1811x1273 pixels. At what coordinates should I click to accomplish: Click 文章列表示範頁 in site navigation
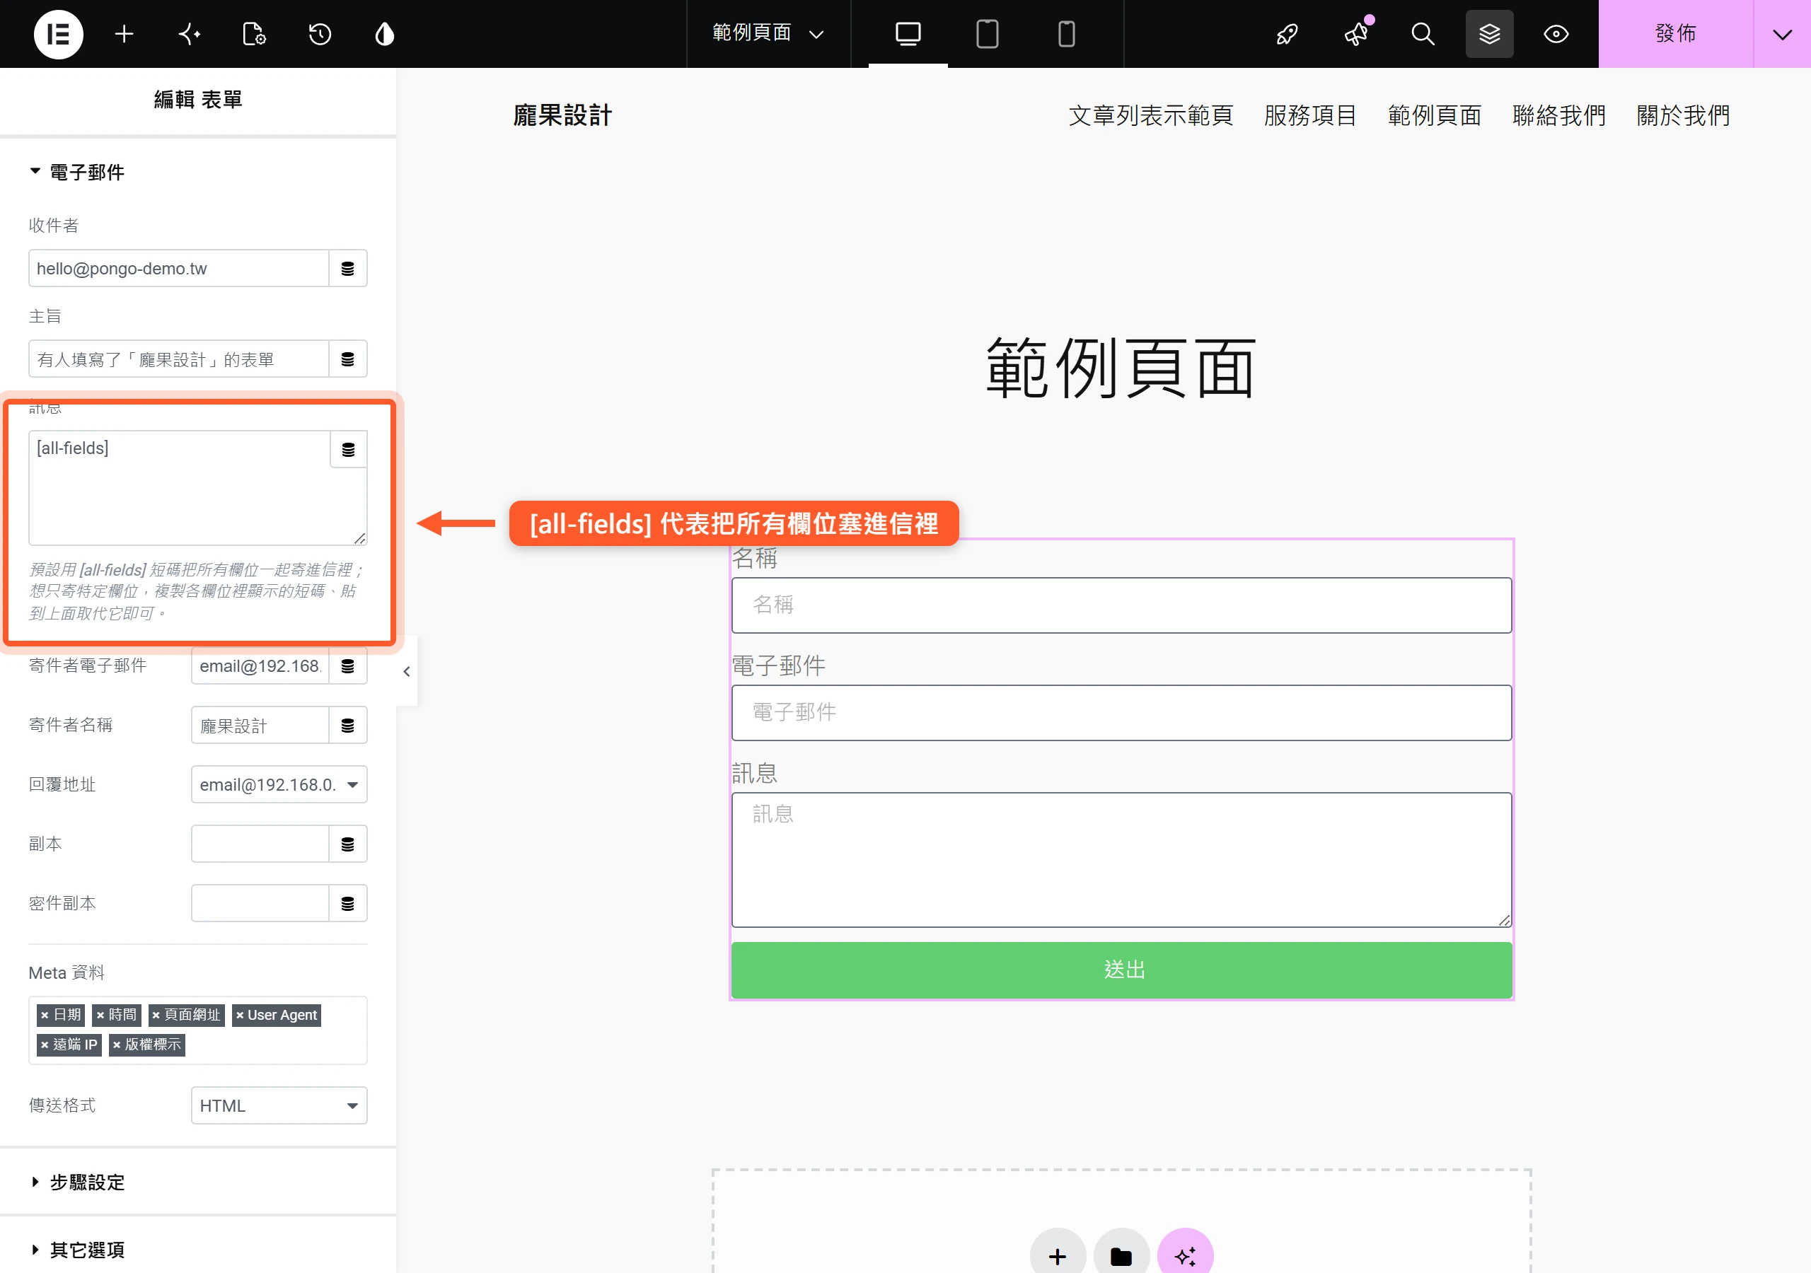click(x=1151, y=116)
